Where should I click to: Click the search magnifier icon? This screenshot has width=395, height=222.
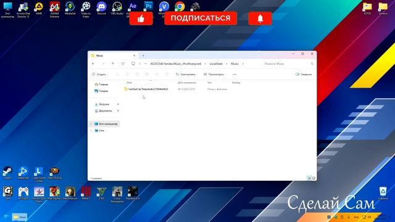(x=312, y=64)
